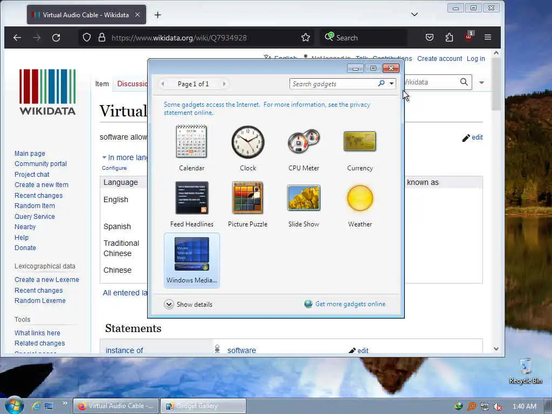This screenshot has height=414, width=552.
Task: Select the Clock gadget
Action: [x=248, y=148]
